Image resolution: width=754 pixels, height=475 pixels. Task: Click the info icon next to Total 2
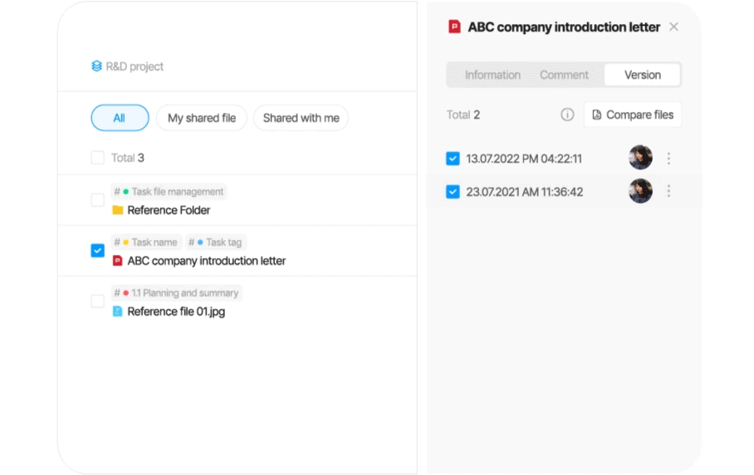pos(567,115)
